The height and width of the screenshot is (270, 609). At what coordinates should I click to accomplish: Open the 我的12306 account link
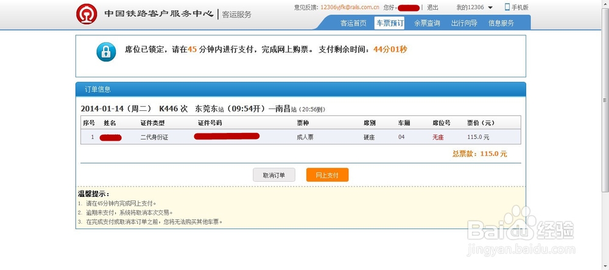[x=470, y=7]
